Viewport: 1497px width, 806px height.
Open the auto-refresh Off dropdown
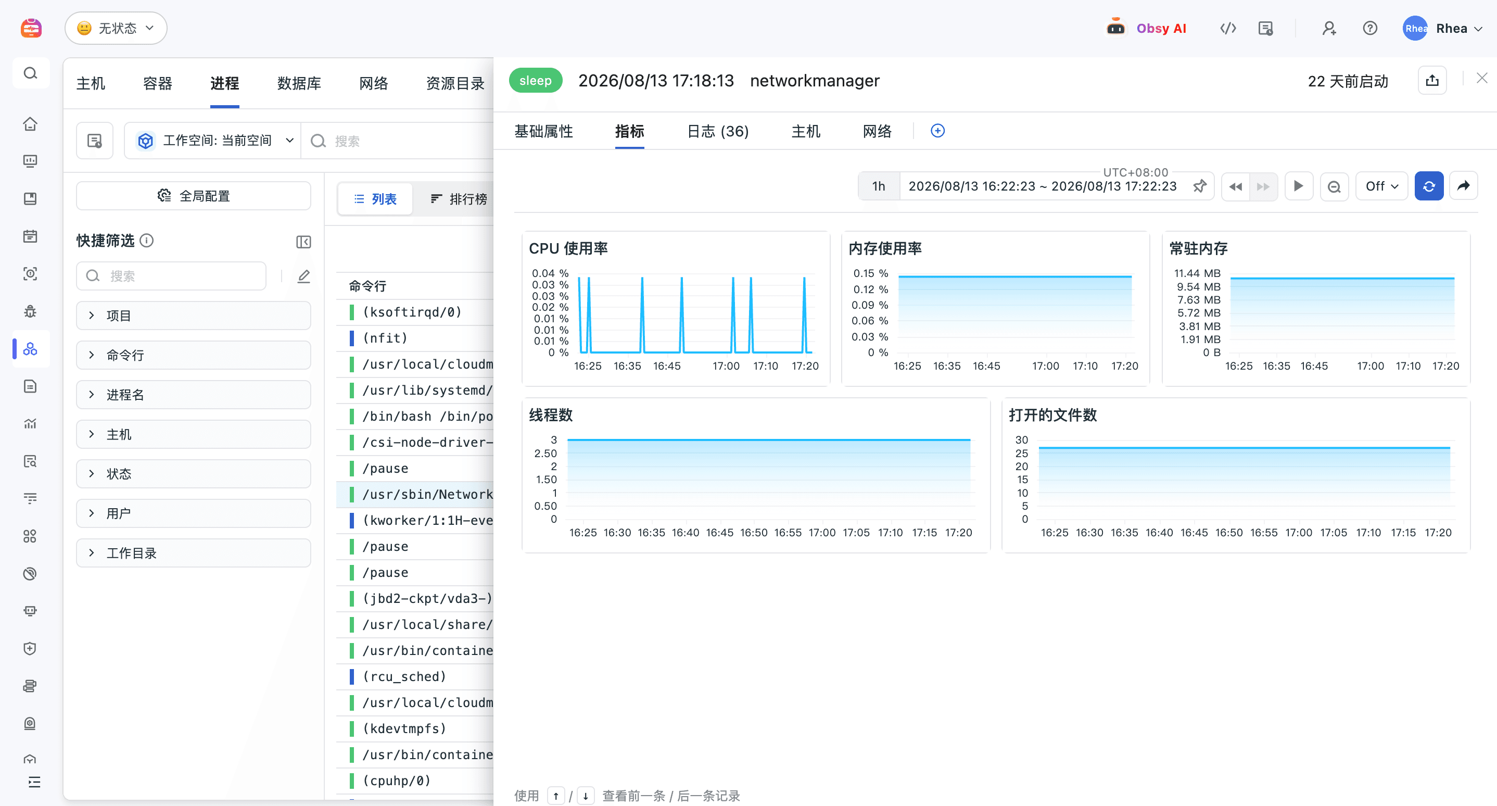[x=1381, y=186]
